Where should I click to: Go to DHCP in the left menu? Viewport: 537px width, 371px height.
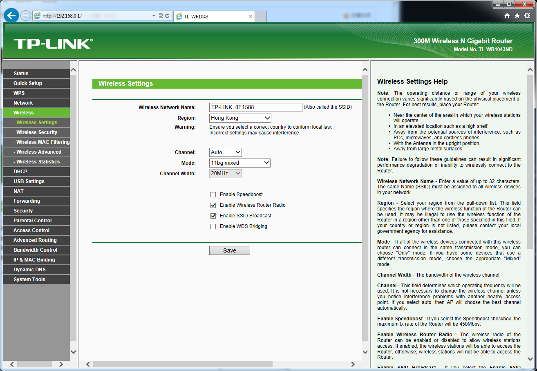[20, 172]
